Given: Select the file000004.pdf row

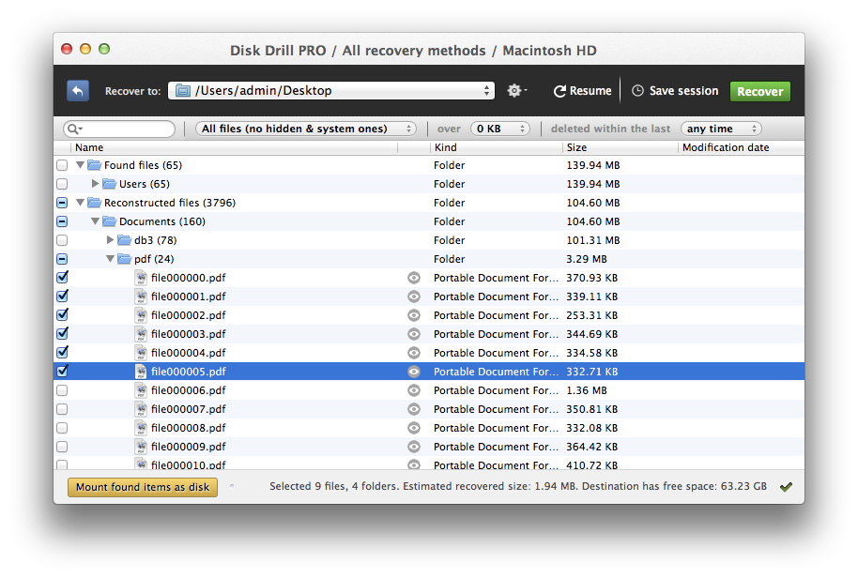Looking at the screenshot, I should pos(429,353).
